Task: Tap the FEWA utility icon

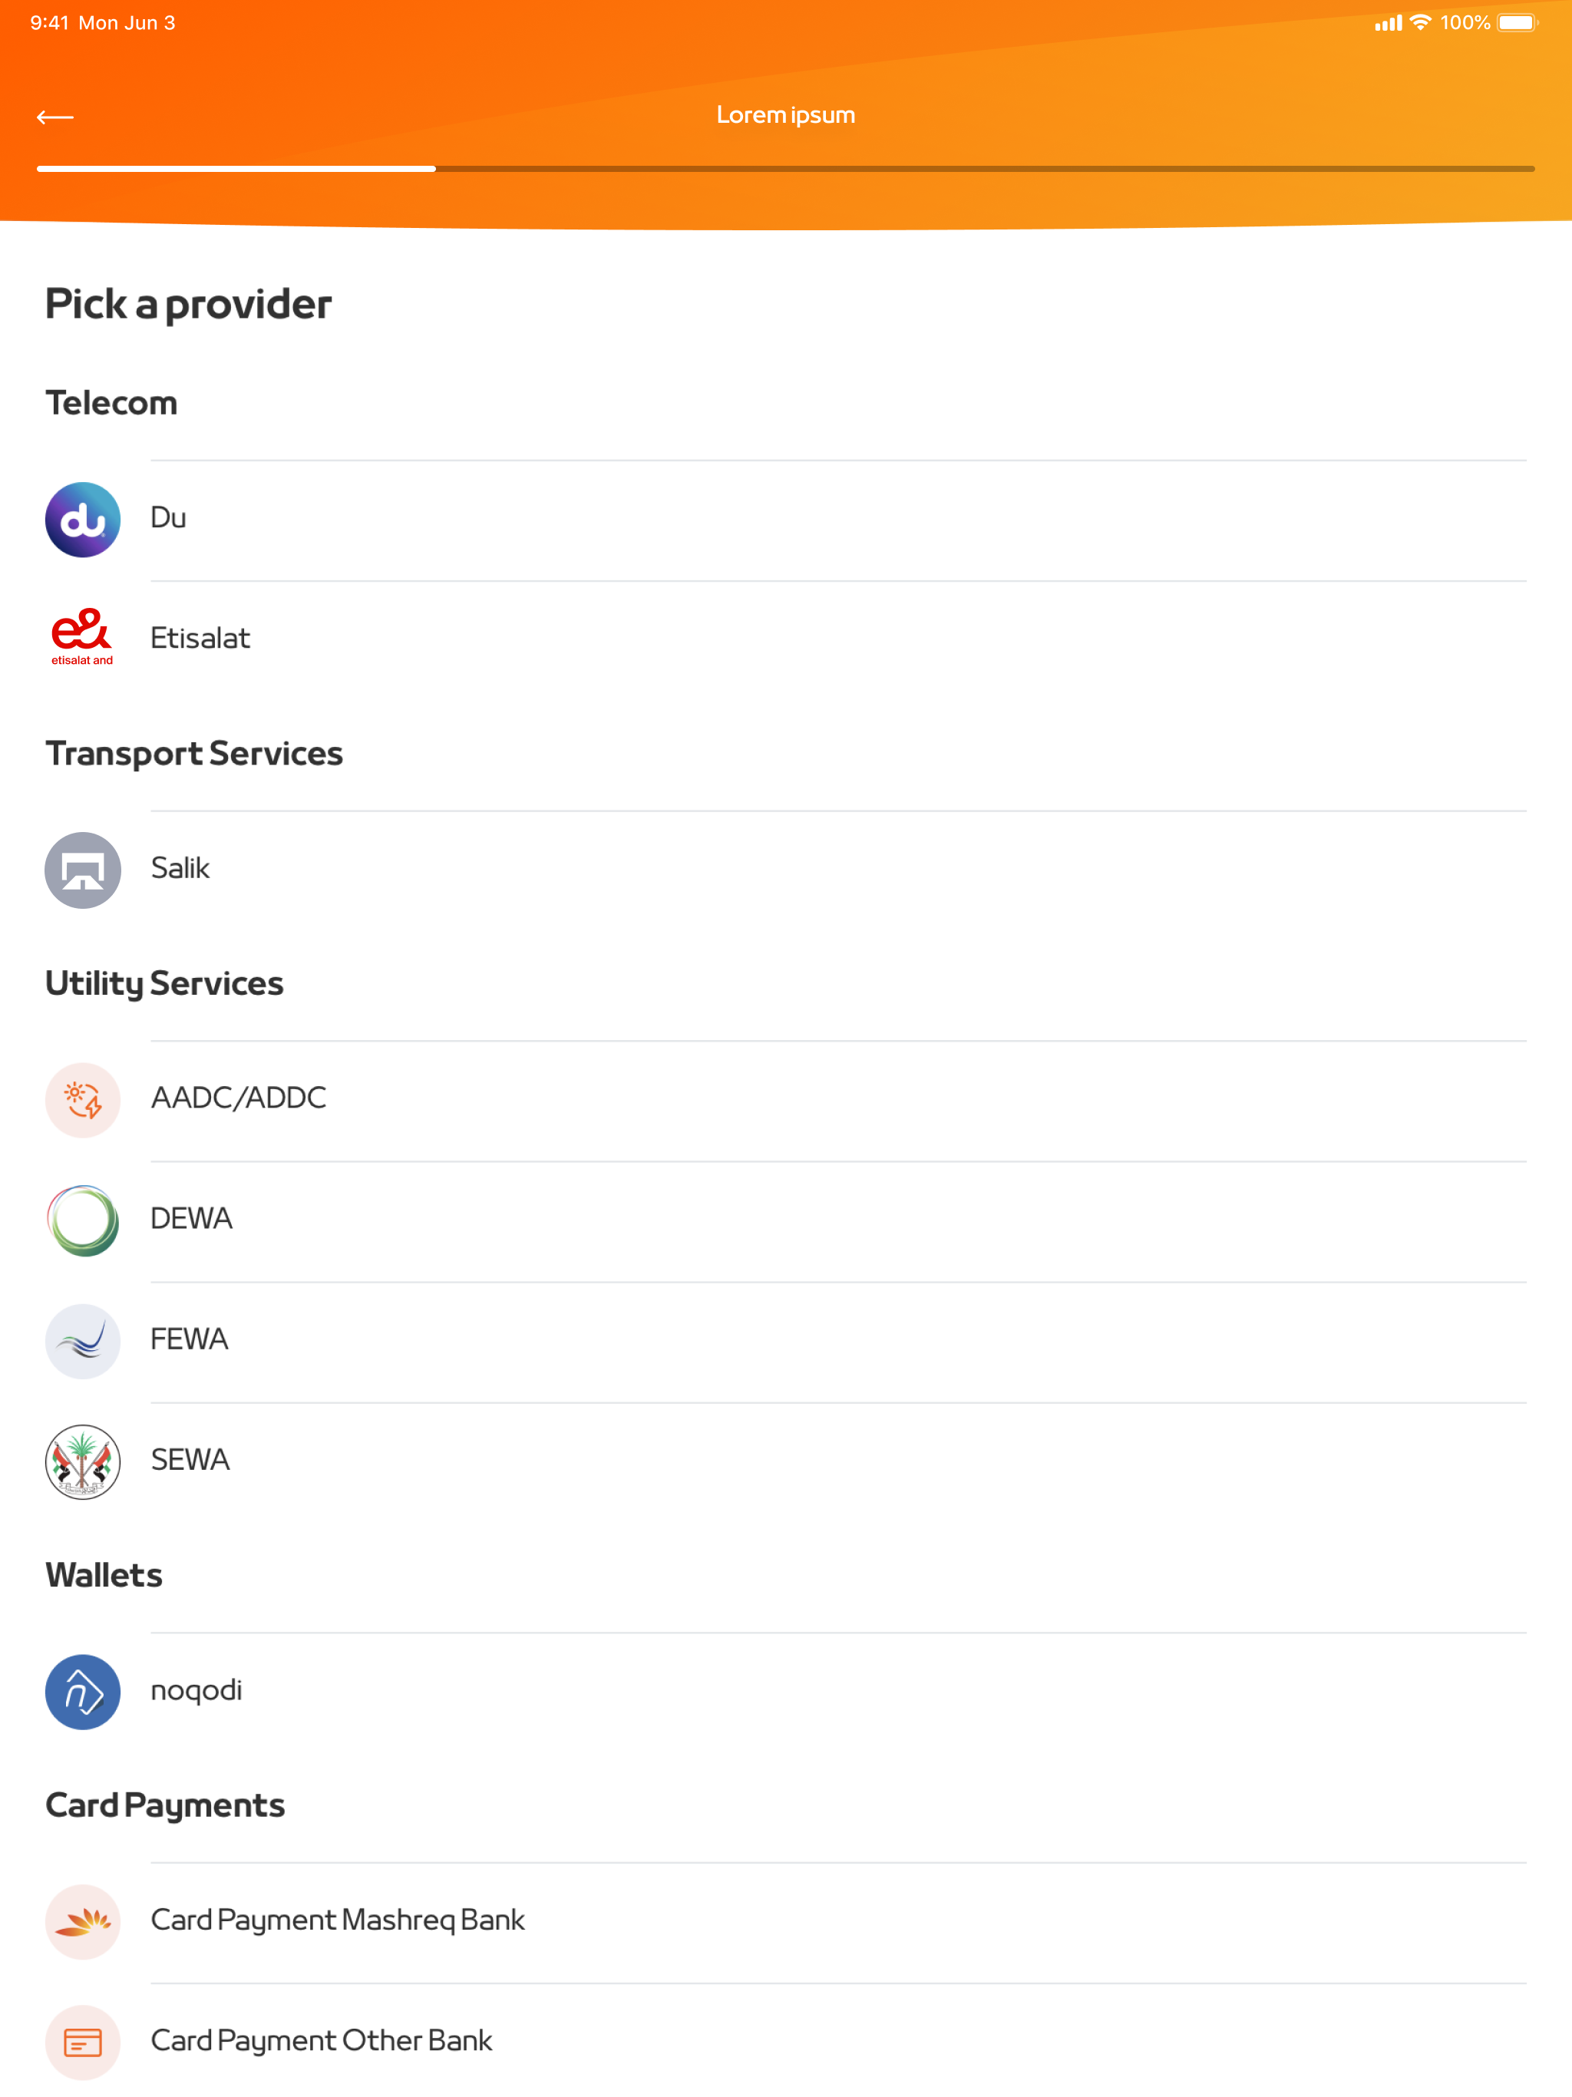Action: coord(82,1340)
